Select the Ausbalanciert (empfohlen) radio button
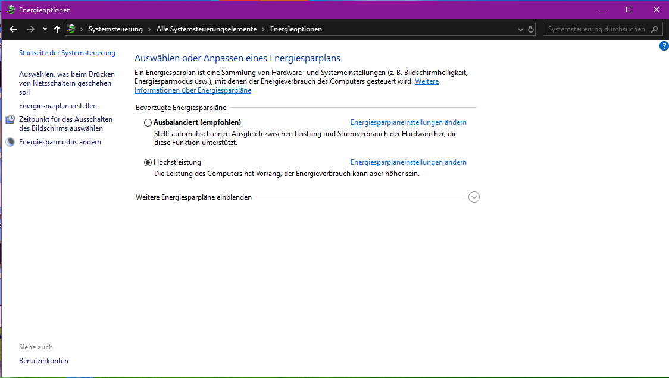The width and height of the screenshot is (669, 378). tap(148, 123)
